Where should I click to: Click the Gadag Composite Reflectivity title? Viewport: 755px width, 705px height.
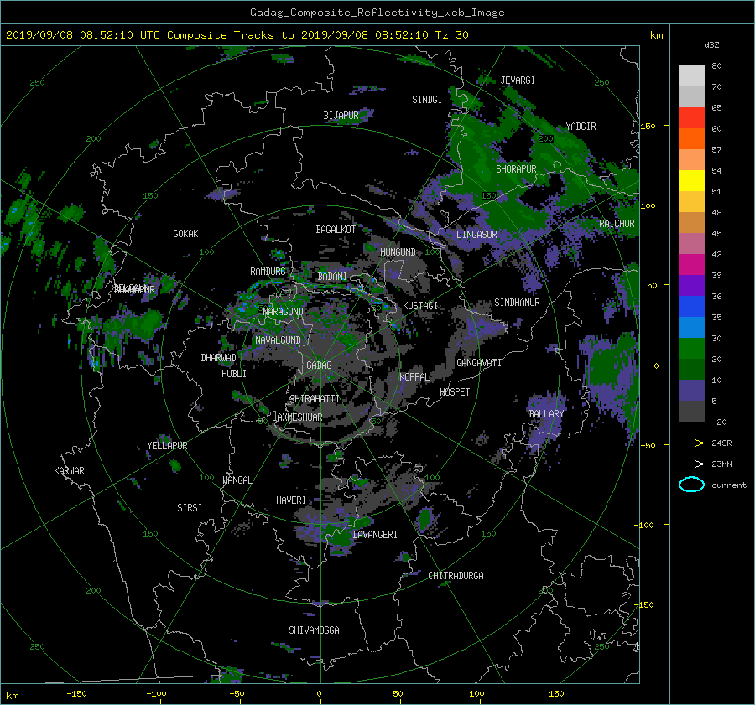tap(377, 13)
